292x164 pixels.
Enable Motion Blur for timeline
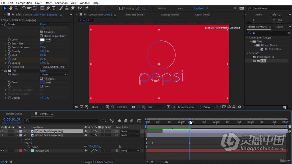pyautogui.click(x=131, y=121)
